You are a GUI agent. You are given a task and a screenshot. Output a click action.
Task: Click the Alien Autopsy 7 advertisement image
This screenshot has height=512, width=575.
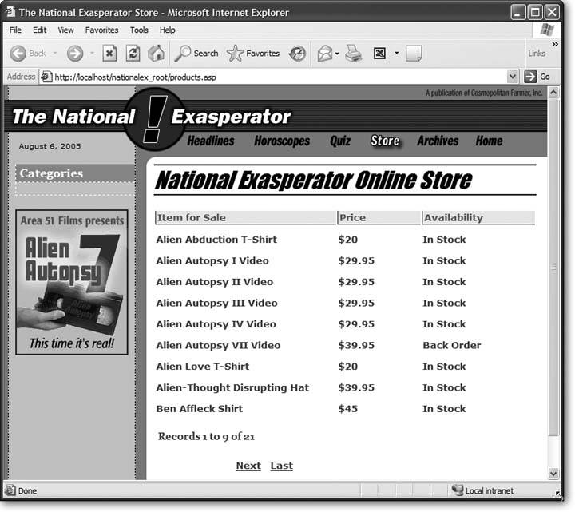pos(72,283)
